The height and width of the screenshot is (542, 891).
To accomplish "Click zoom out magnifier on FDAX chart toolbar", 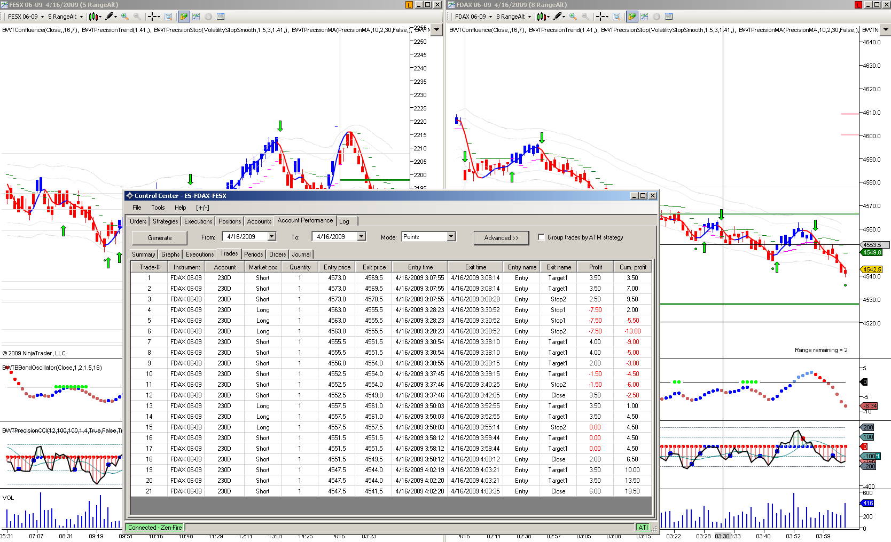I will (x=585, y=17).
